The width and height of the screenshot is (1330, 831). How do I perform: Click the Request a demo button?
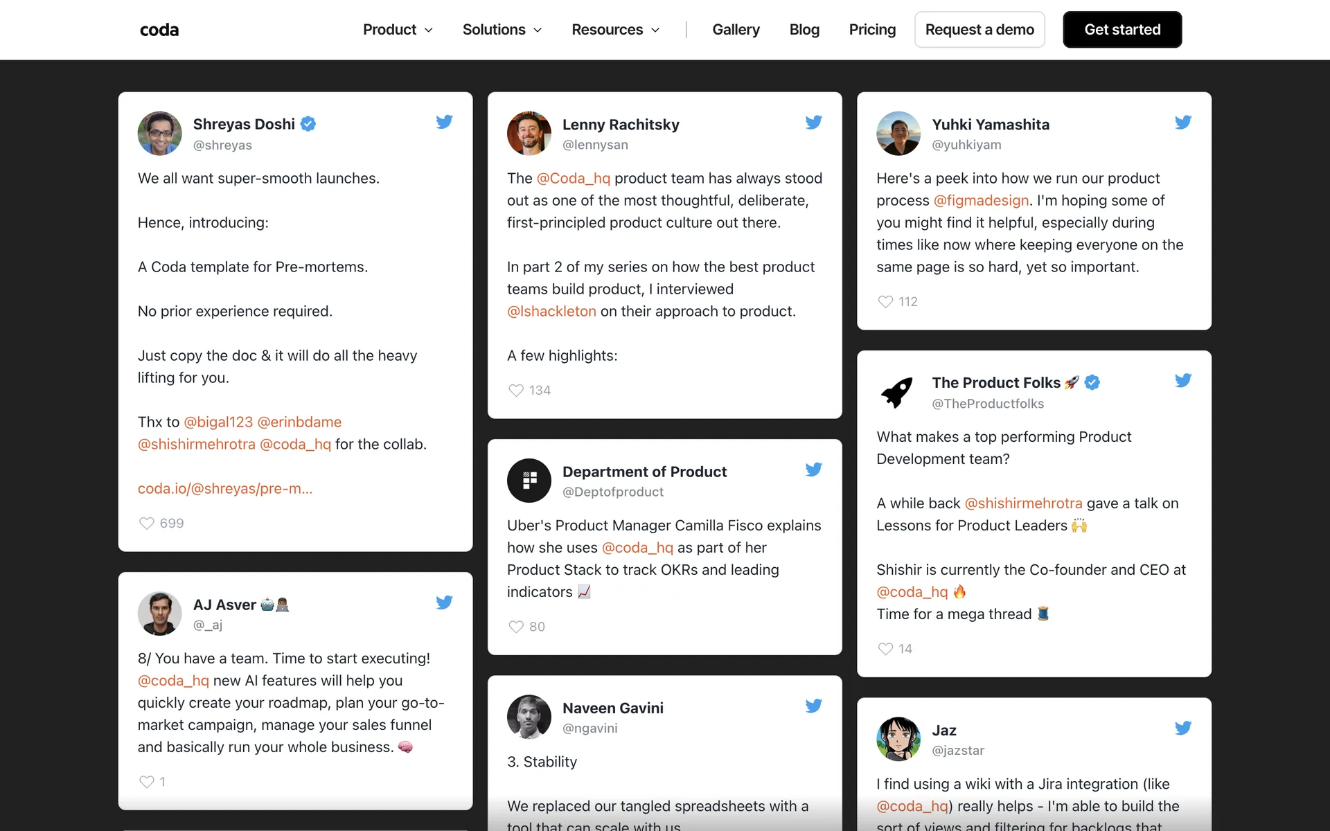[979, 30]
